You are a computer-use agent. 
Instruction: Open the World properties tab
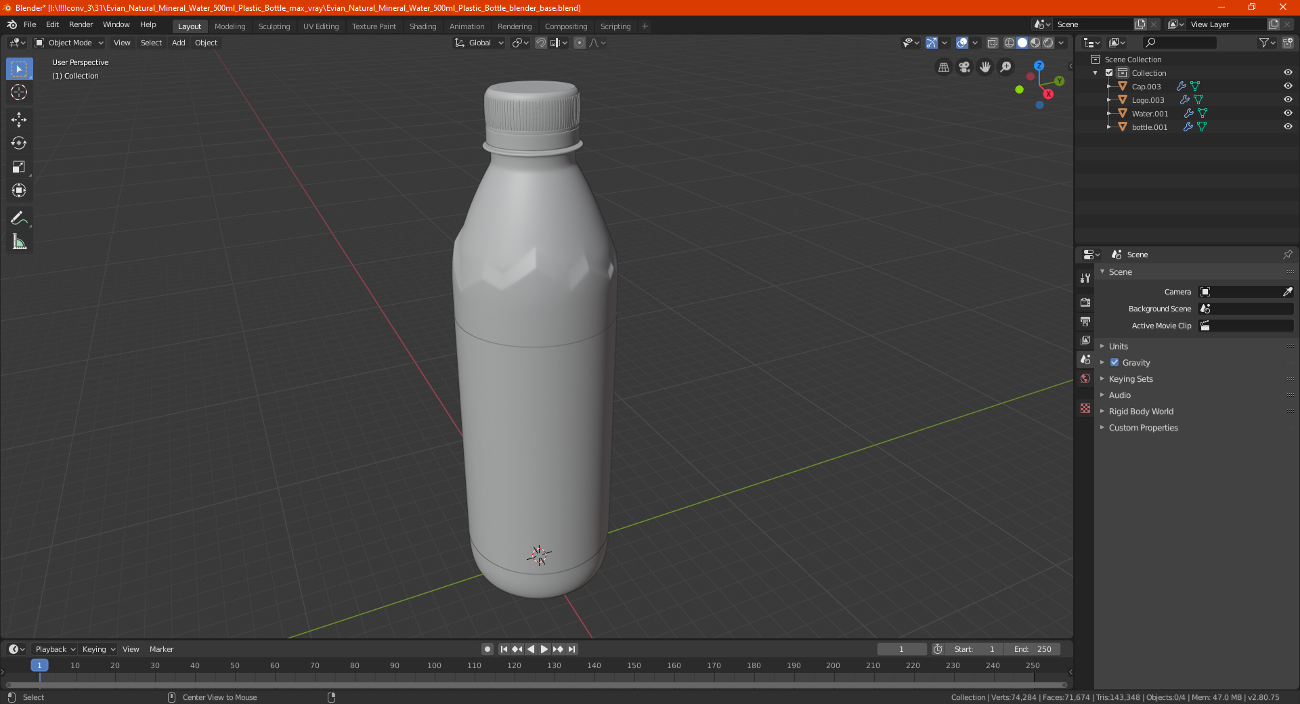click(1085, 378)
